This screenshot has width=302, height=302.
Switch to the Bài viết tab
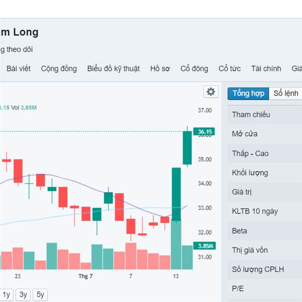[20, 69]
